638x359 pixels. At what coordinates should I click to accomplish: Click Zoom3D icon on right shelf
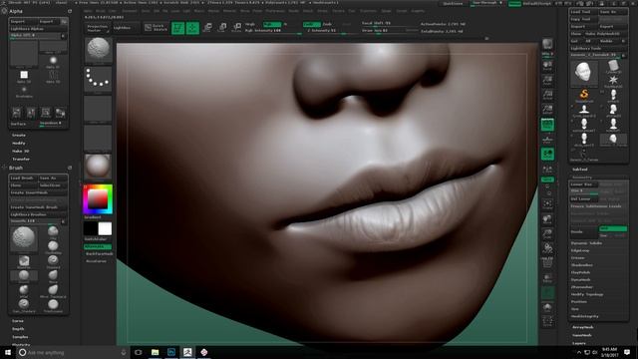tap(547, 233)
